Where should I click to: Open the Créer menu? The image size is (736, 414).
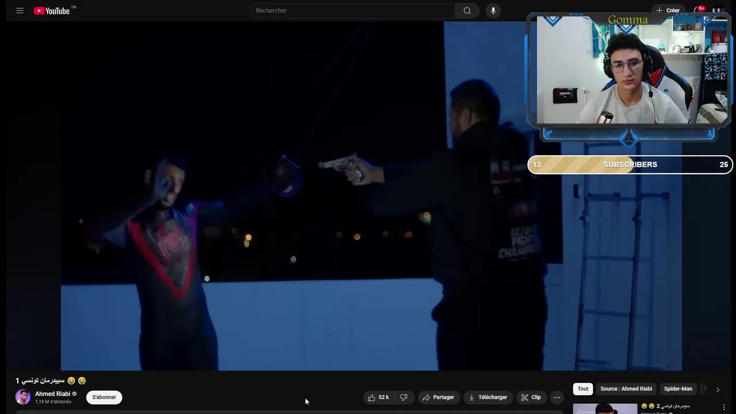668,10
